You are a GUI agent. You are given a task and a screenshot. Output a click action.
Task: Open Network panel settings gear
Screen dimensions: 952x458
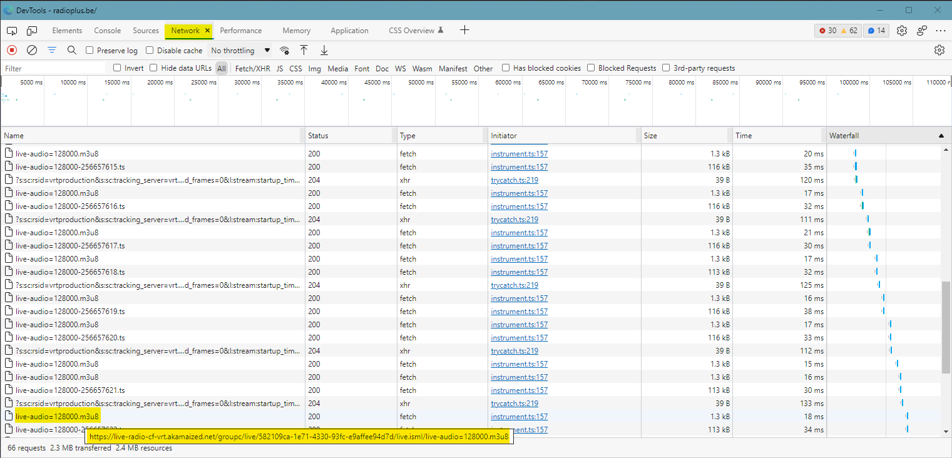point(939,50)
